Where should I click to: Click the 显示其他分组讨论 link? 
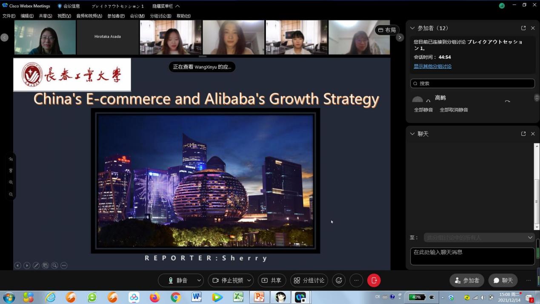tap(432, 66)
